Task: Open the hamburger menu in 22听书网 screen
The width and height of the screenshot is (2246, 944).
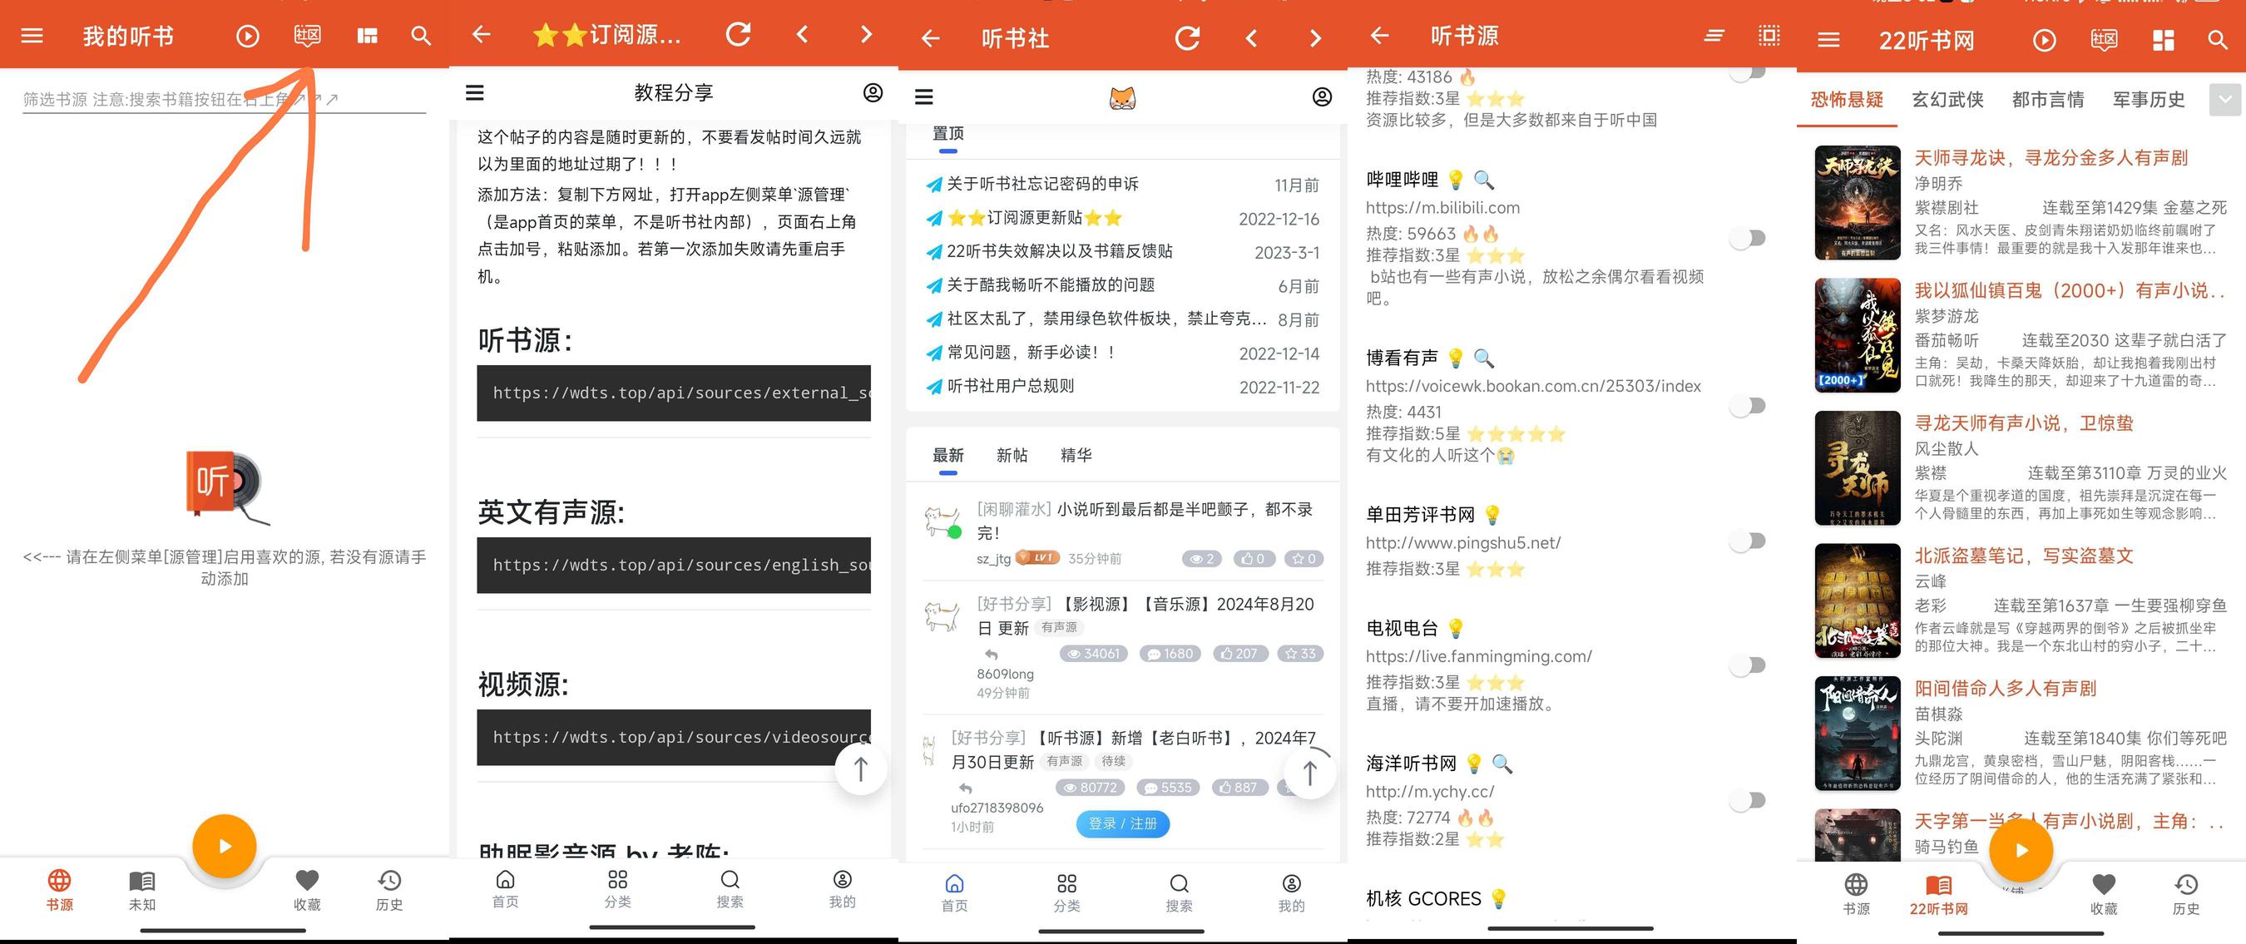Action: point(1828,40)
